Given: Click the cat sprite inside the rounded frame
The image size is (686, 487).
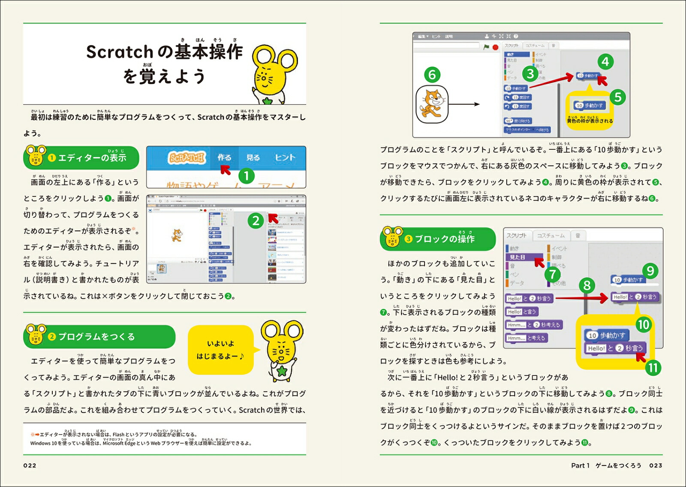Looking at the screenshot, I should (x=432, y=104).
